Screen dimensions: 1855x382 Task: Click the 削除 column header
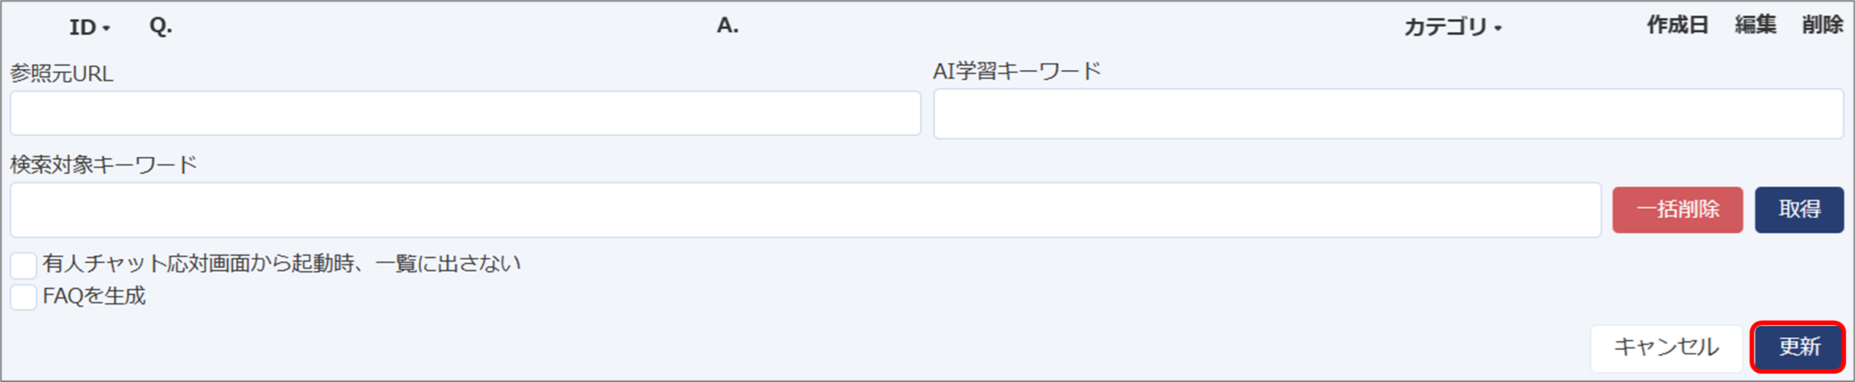coord(1822,25)
